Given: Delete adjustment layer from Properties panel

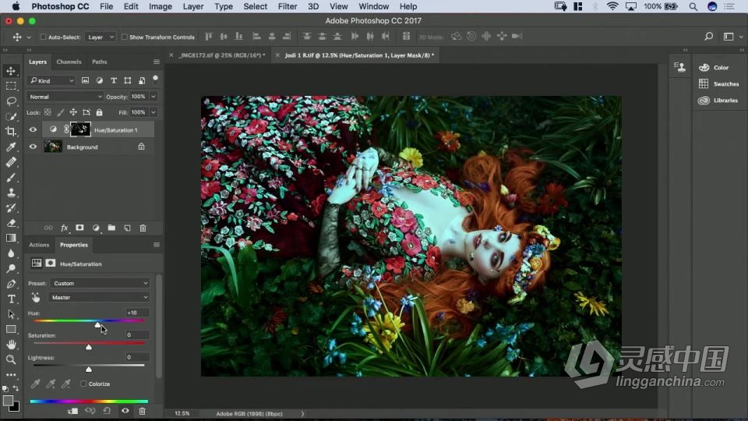Looking at the screenshot, I should pyautogui.click(x=142, y=411).
